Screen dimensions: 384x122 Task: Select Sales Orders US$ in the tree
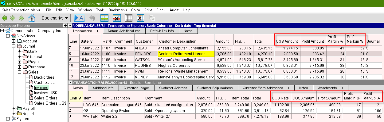click(x=50, y=103)
